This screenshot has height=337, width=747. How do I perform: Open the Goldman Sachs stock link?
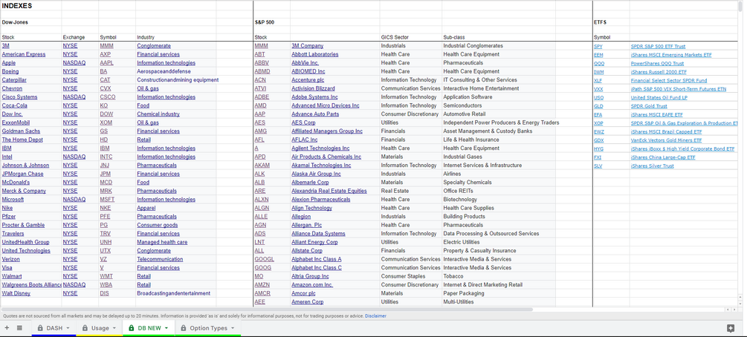pos(21,131)
